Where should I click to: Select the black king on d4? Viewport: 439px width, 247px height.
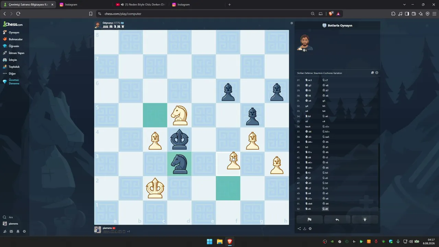[179, 140]
